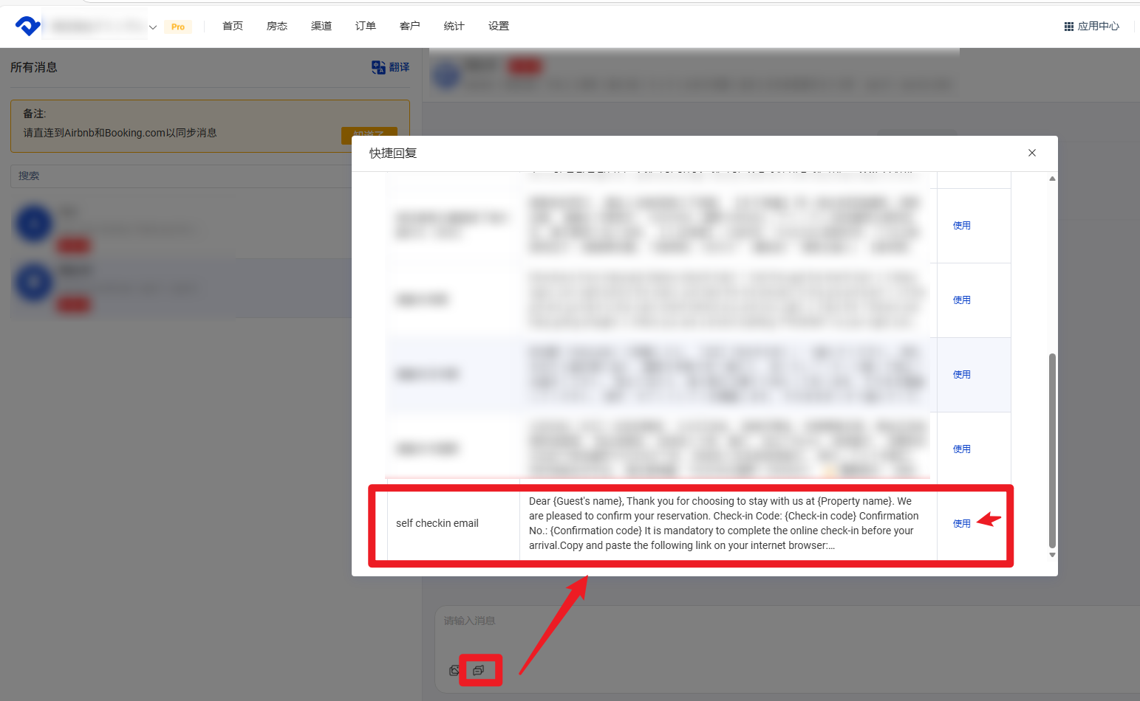The image size is (1140, 701).
Task: Expand the property name dropdown chevron
Action: point(153,27)
